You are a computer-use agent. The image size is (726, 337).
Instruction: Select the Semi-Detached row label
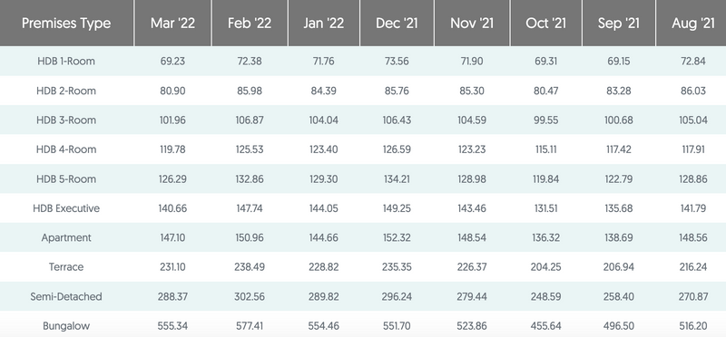(x=66, y=296)
